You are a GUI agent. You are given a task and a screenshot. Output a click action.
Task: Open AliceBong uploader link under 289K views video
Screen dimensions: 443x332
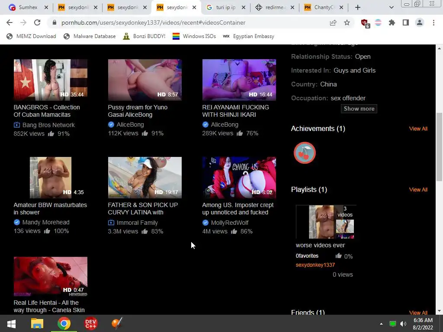click(225, 124)
